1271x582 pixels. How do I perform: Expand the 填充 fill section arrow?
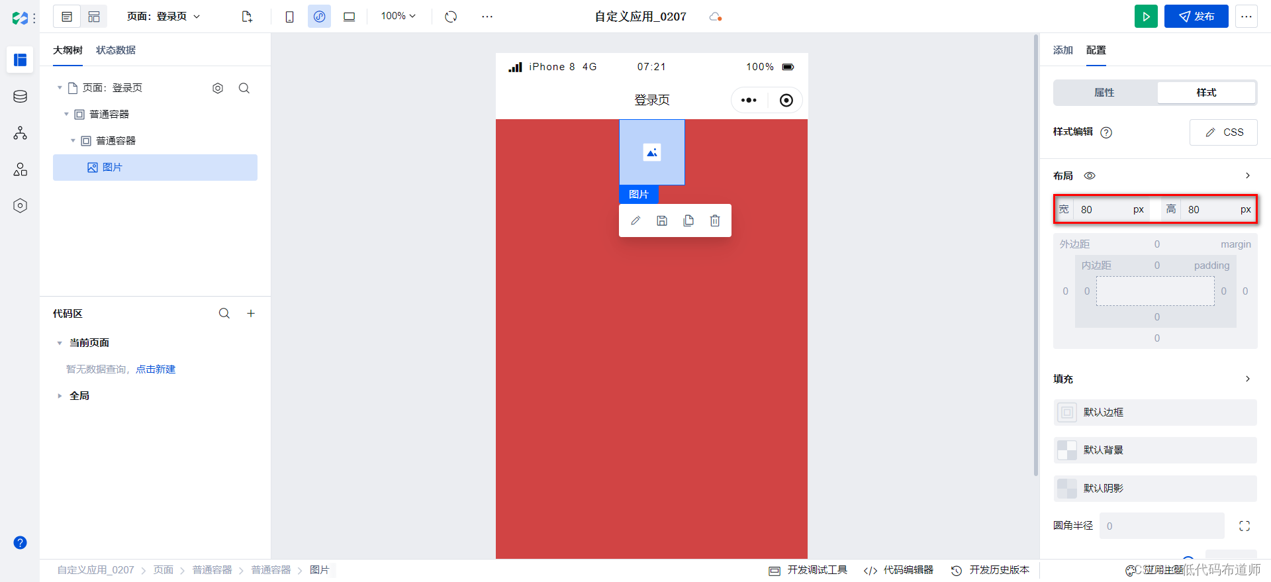(x=1248, y=379)
